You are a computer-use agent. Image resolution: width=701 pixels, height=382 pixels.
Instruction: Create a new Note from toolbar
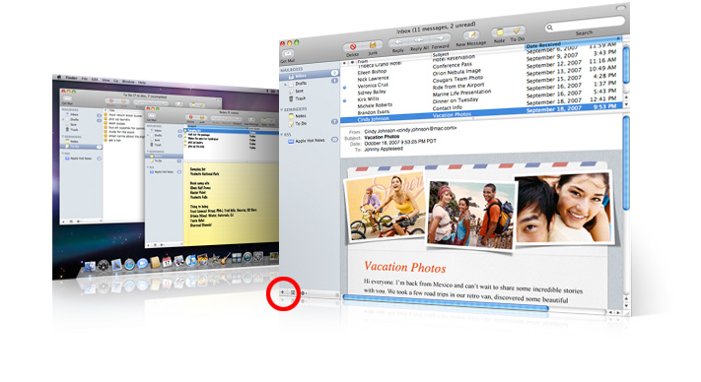[x=500, y=32]
